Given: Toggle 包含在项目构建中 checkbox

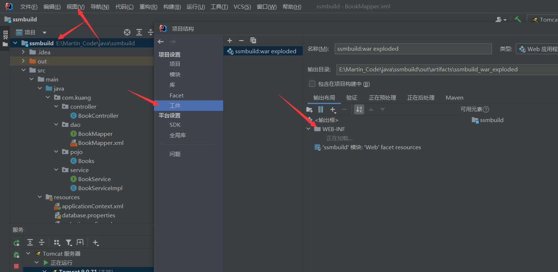Looking at the screenshot, I should tap(312, 84).
